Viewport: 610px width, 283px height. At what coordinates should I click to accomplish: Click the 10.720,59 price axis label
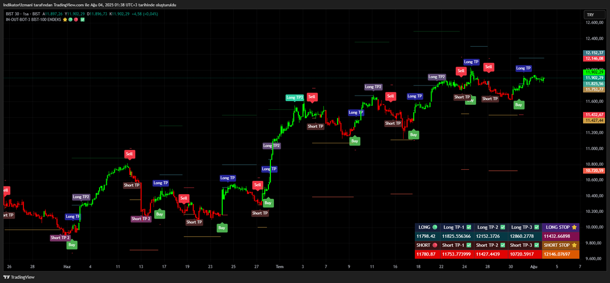594,171
